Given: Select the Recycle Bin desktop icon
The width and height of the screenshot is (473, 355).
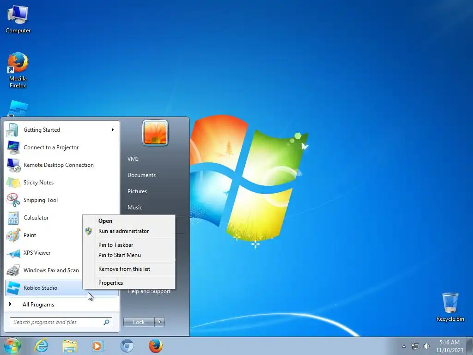Looking at the screenshot, I should pyautogui.click(x=450, y=307).
